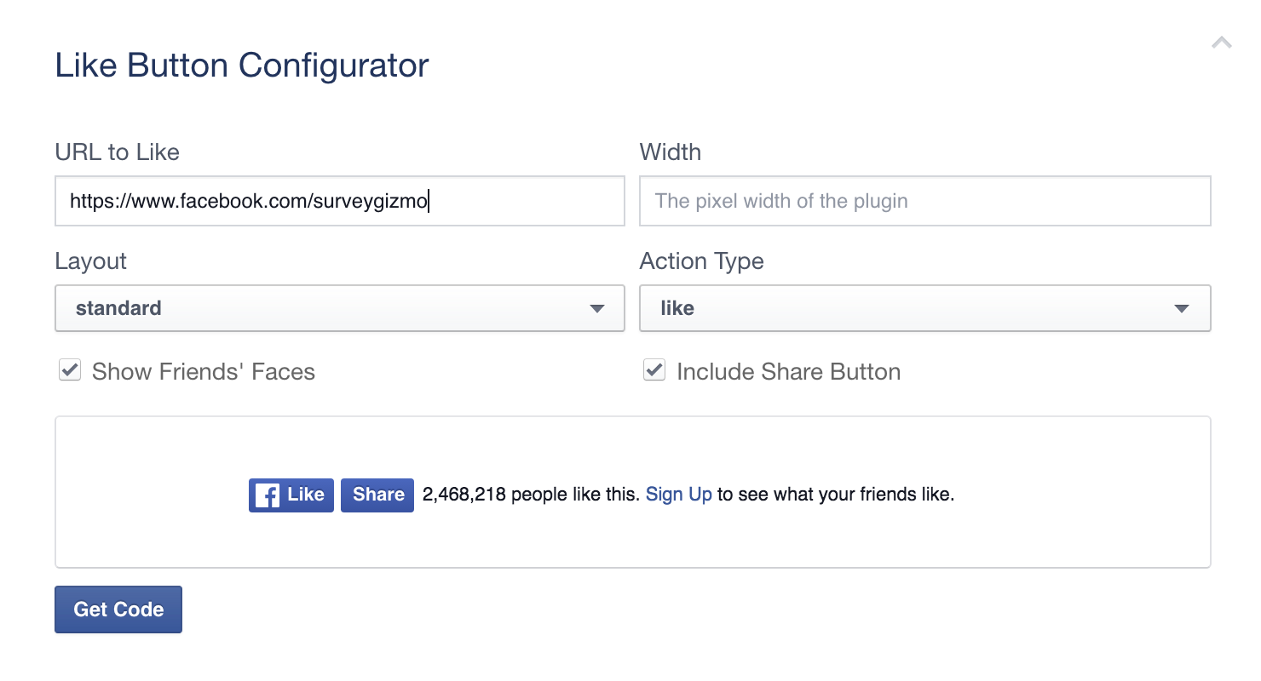This screenshot has width=1261, height=681.
Task: Open the Layout dropdown set to standard
Action: pos(339,308)
